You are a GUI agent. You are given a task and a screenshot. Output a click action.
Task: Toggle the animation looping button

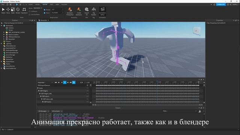(x=74, y=82)
